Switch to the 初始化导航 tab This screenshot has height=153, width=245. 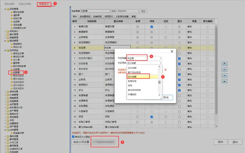pos(25,4)
